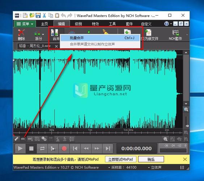
Task: Undo with the left curved arrow
Action: (64, 16)
